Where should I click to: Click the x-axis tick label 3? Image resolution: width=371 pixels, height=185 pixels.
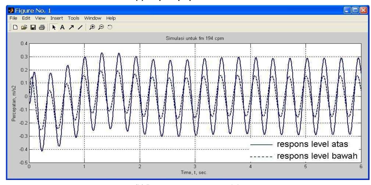click(195, 167)
